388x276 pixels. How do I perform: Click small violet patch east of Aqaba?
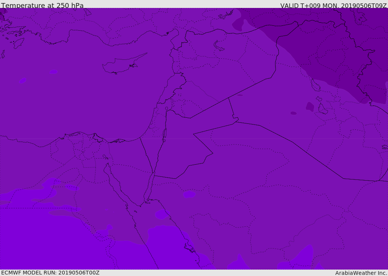pyautogui.click(x=189, y=194)
